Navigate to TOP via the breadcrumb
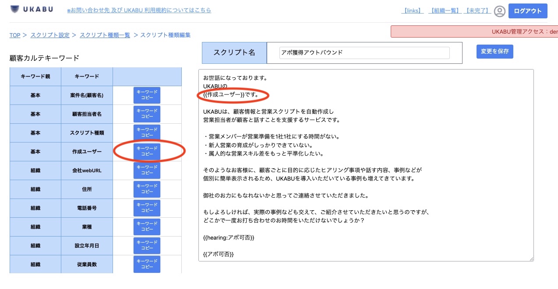The height and width of the screenshot is (289, 558). point(14,35)
